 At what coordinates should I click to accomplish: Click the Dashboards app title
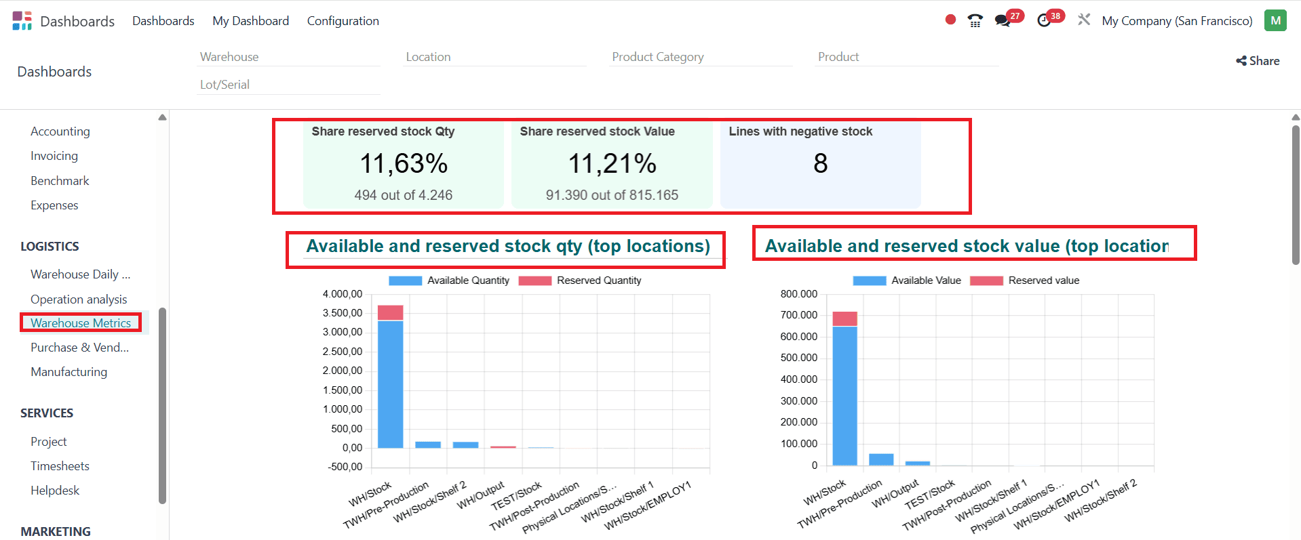[77, 21]
